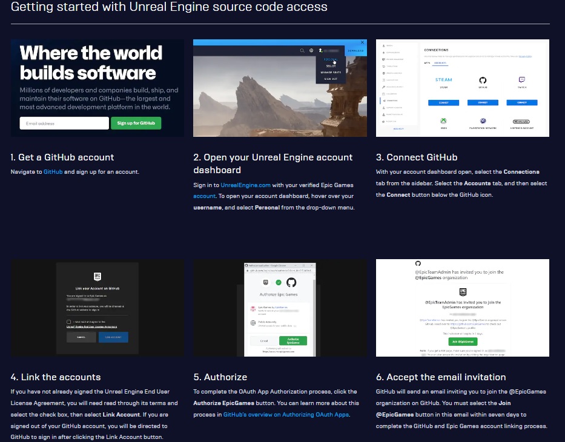Tick the license agreement checkbox in Link dialog

tap(69, 322)
